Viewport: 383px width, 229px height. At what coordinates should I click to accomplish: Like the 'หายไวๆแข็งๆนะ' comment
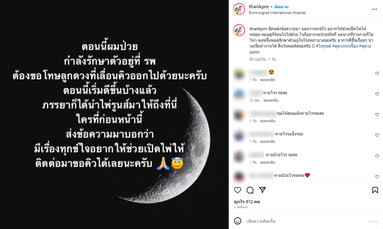[377, 135]
